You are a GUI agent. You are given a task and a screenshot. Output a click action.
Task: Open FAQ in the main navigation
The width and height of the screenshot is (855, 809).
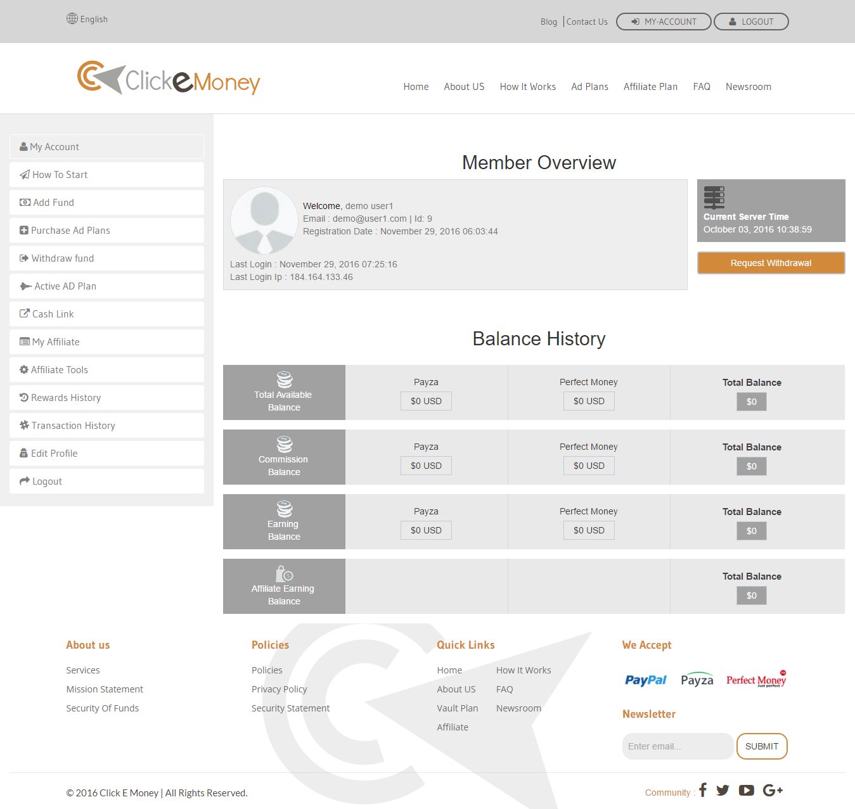[x=702, y=87]
